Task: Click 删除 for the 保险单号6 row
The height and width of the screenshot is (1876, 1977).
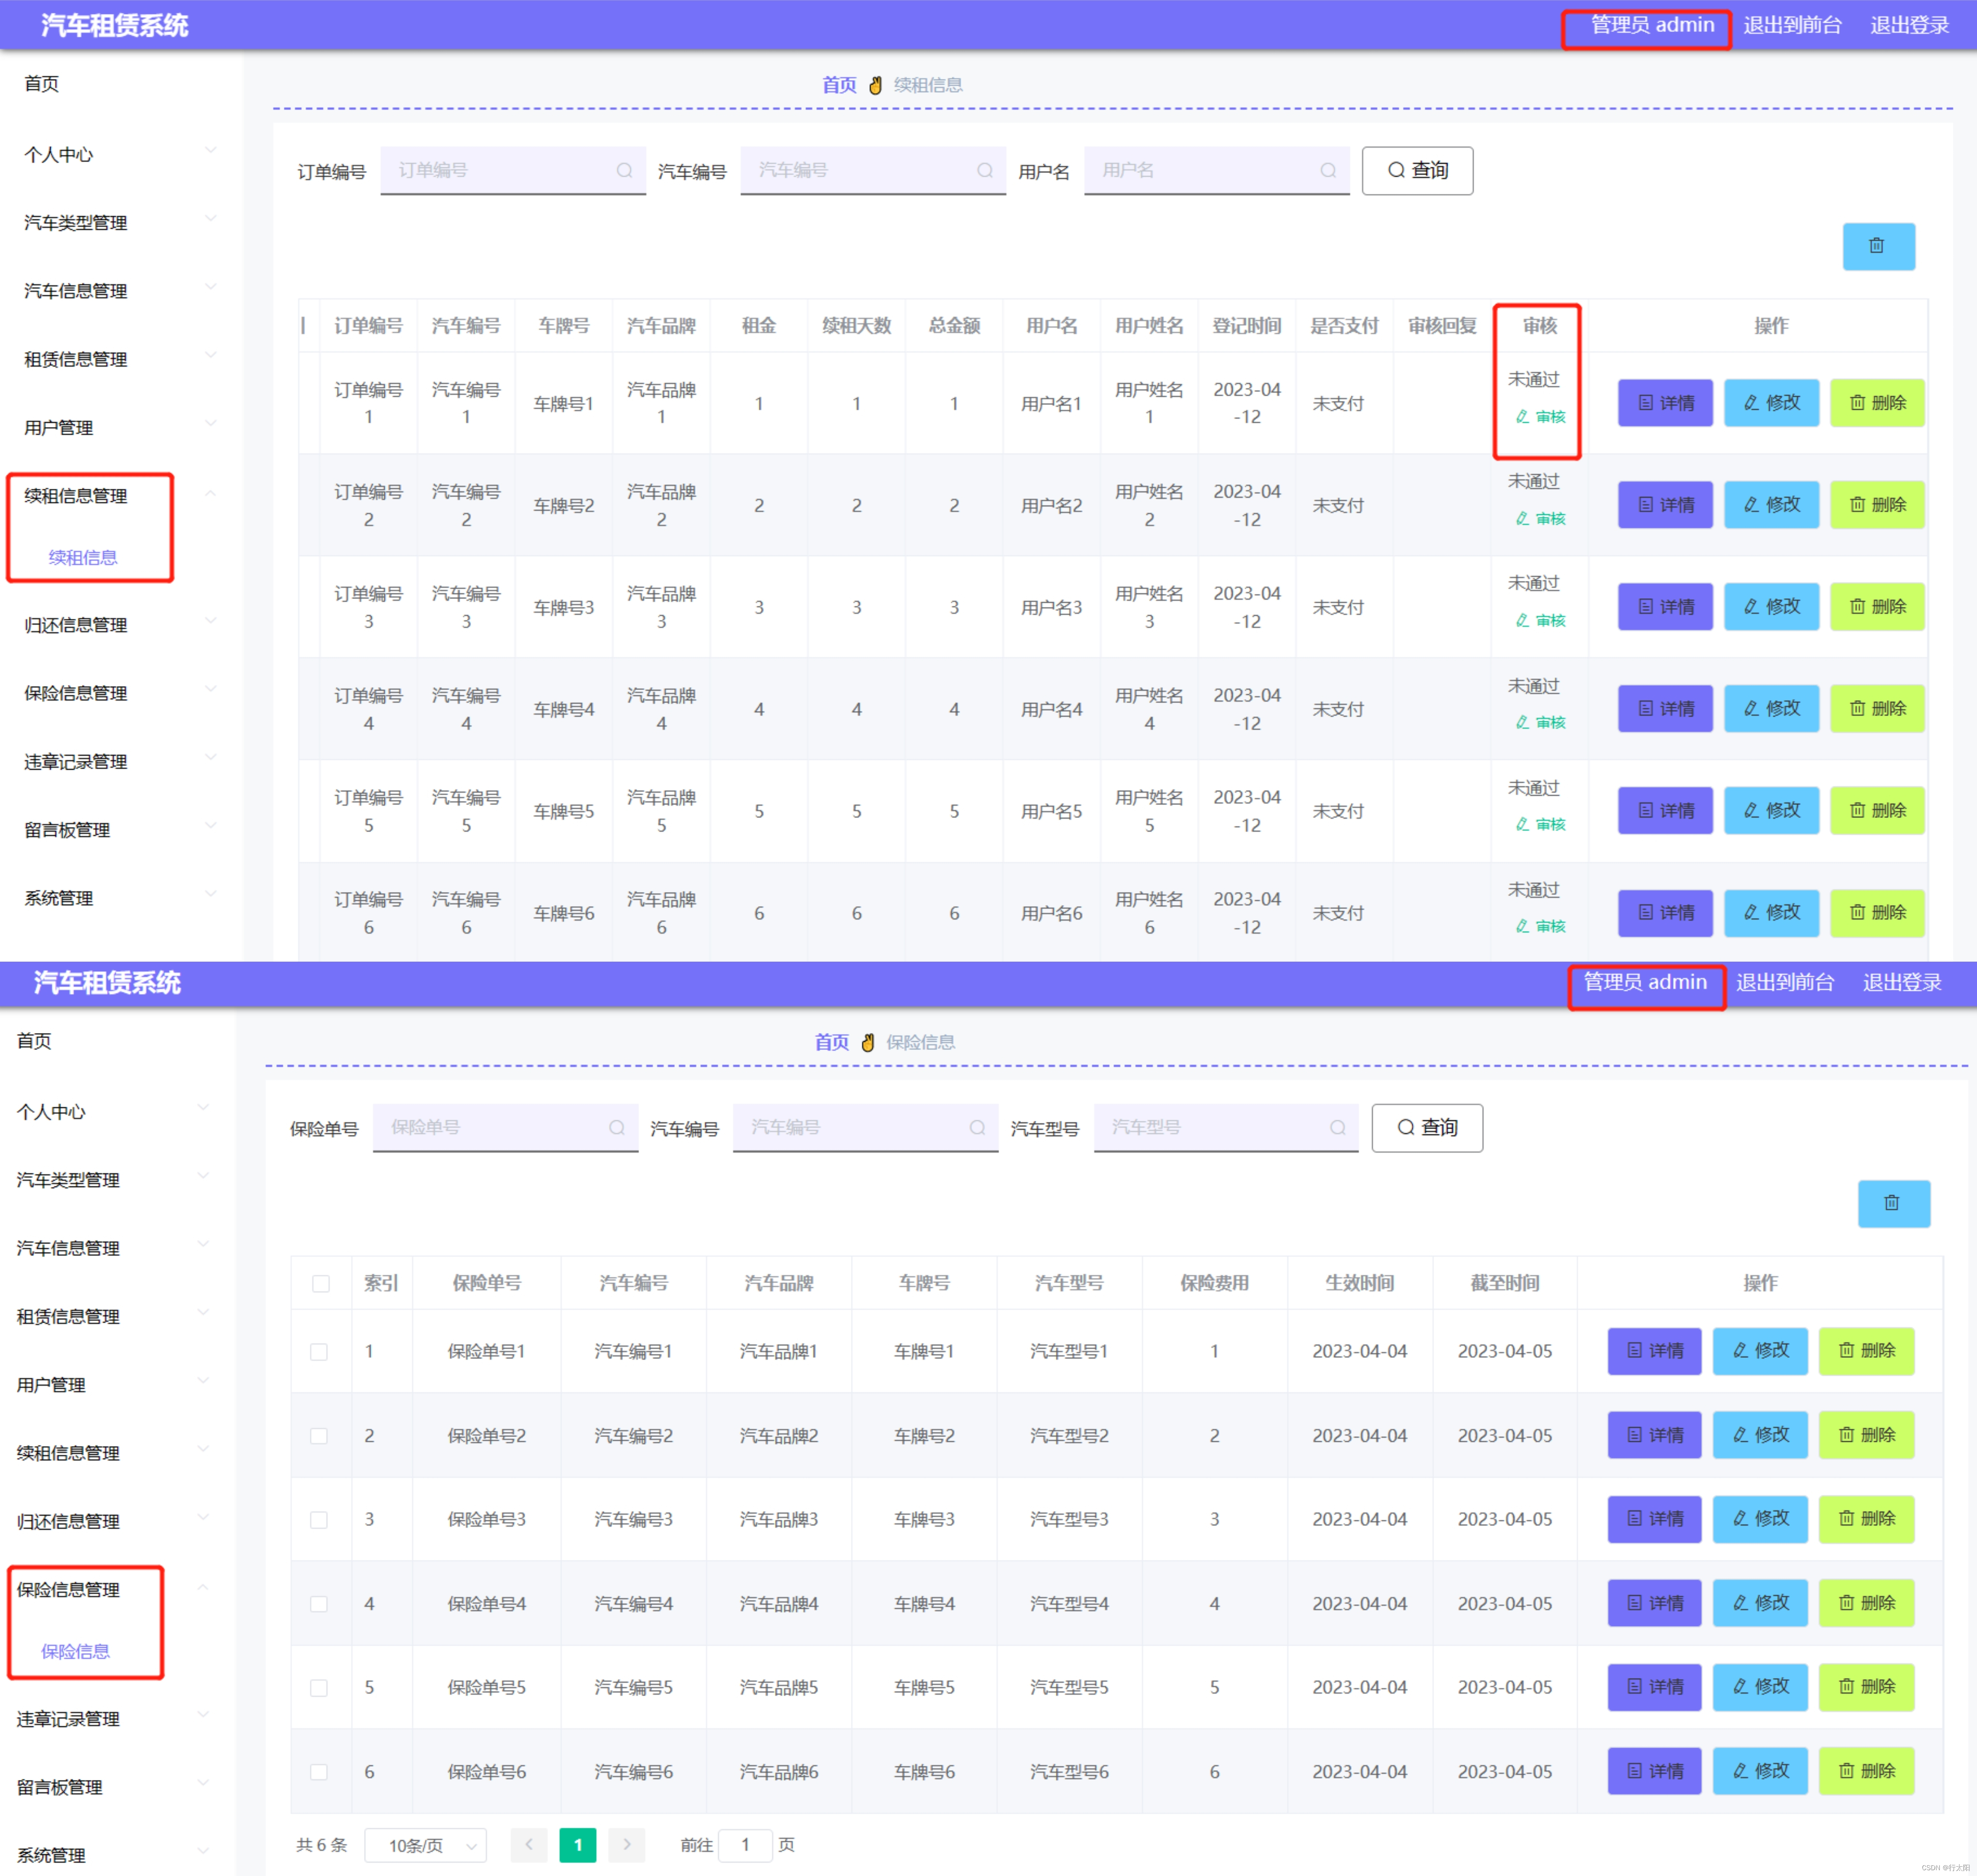Action: (1866, 1771)
